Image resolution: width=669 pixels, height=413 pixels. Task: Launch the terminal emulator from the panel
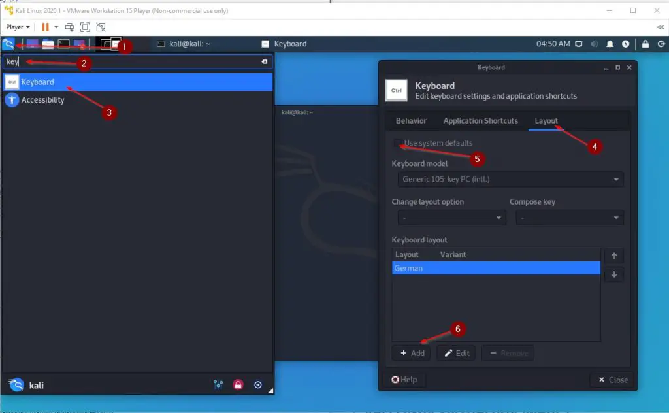[x=63, y=44]
